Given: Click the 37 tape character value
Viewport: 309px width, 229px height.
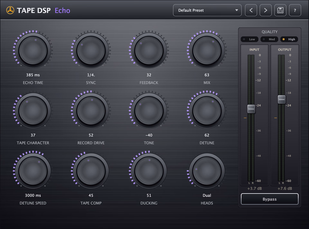Looking at the screenshot, I should coord(33,135).
